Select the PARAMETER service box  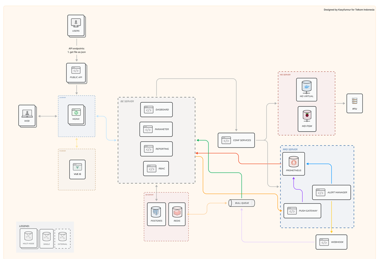[x=156, y=129]
